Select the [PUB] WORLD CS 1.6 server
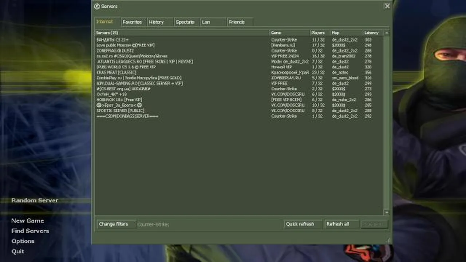466x262 pixels. coord(239,67)
